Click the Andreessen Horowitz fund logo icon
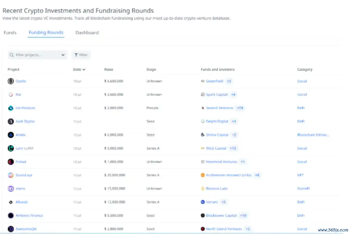Image resolution: width=350 pixels, height=234 pixels. (x=203, y=175)
